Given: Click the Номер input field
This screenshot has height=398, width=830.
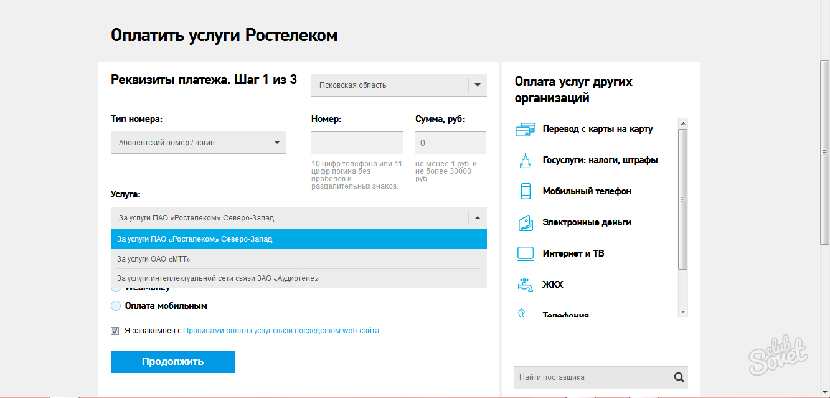Looking at the screenshot, I should pyautogui.click(x=357, y=143).
